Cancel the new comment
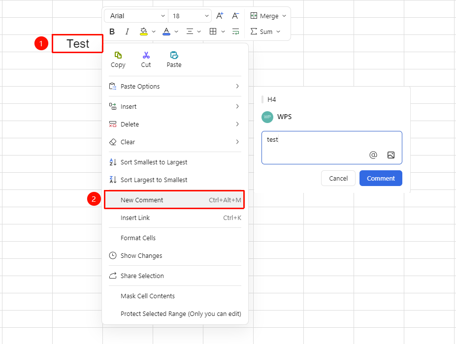This screenshot has width=456, height=344. pos(338,178)
